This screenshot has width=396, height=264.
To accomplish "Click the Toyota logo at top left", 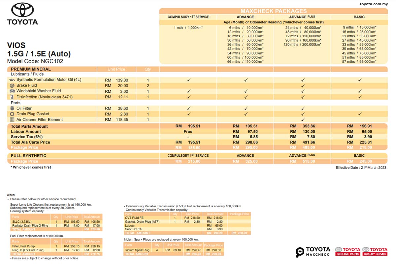I will point(22,14).
